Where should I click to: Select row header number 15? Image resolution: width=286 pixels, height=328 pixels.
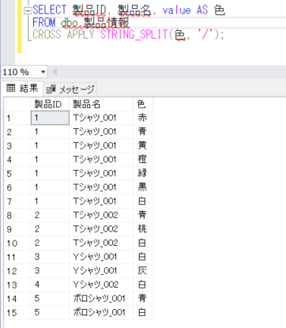pyautogui.click(x=17, y=313)
